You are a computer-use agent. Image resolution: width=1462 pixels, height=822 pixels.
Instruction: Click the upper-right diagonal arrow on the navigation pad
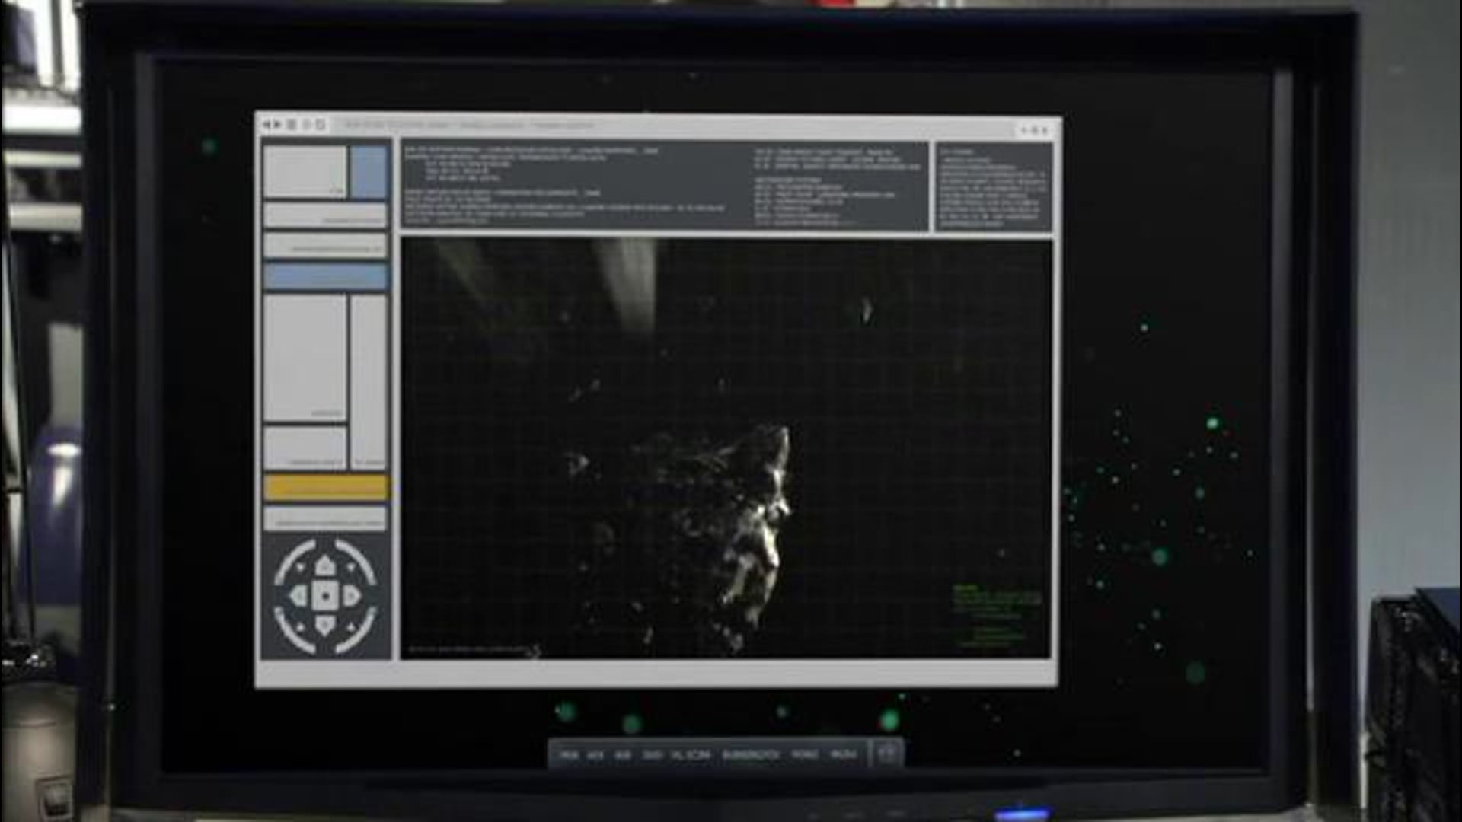point(350,567)
